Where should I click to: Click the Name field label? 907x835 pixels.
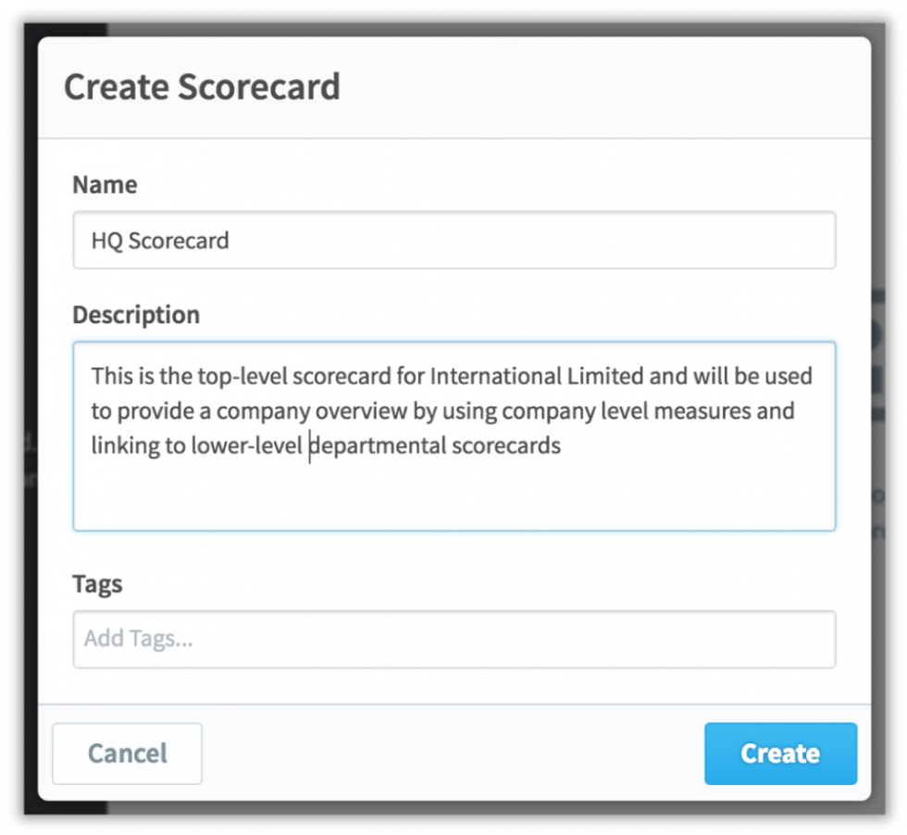[104, 184]
